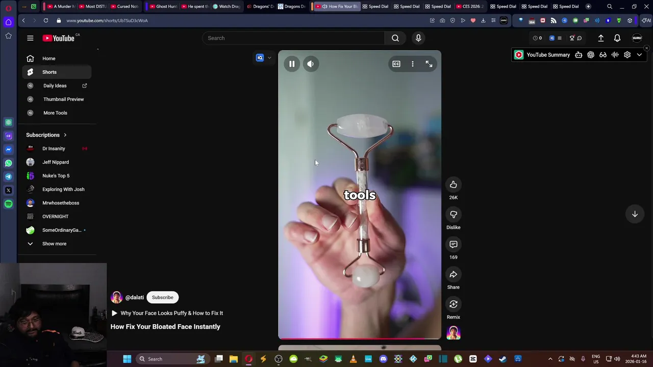This screenshot has width=653, height=367.
Task: Subscribe to @dalati
Action: click(x=163, y=297)
